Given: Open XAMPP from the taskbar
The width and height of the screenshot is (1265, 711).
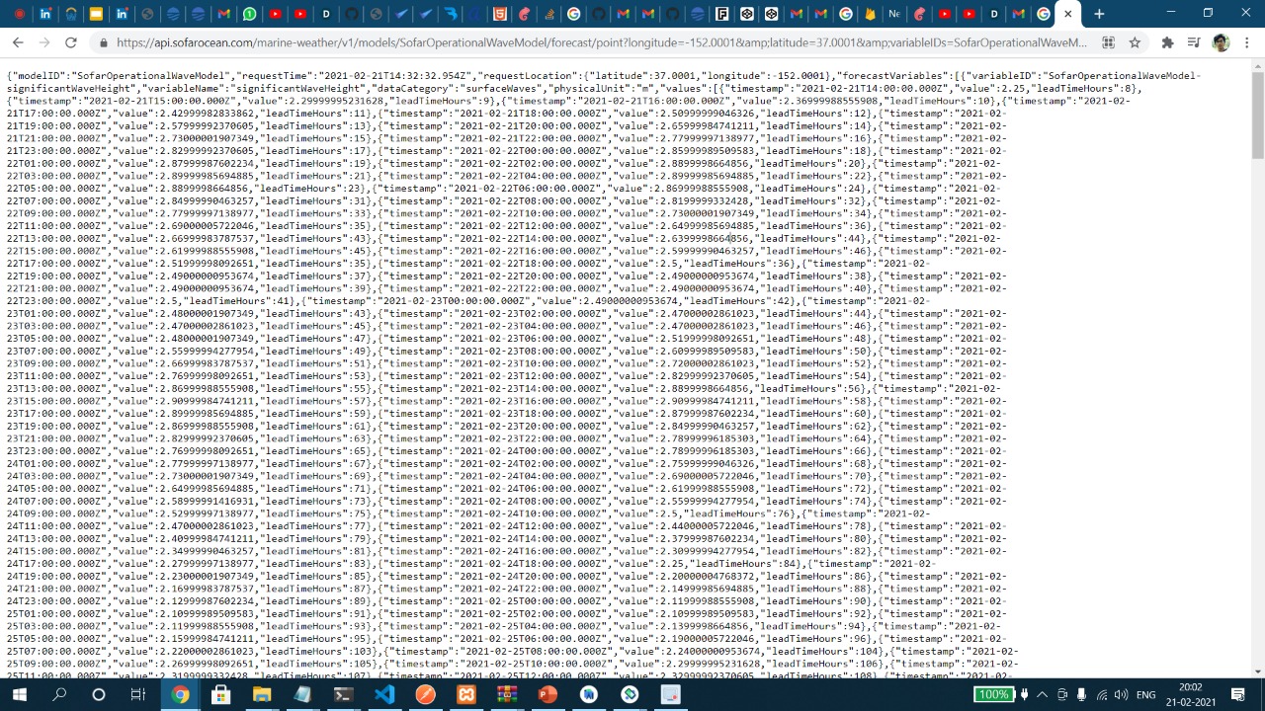Looking at the screenshot, I should (x=465, y=695).
